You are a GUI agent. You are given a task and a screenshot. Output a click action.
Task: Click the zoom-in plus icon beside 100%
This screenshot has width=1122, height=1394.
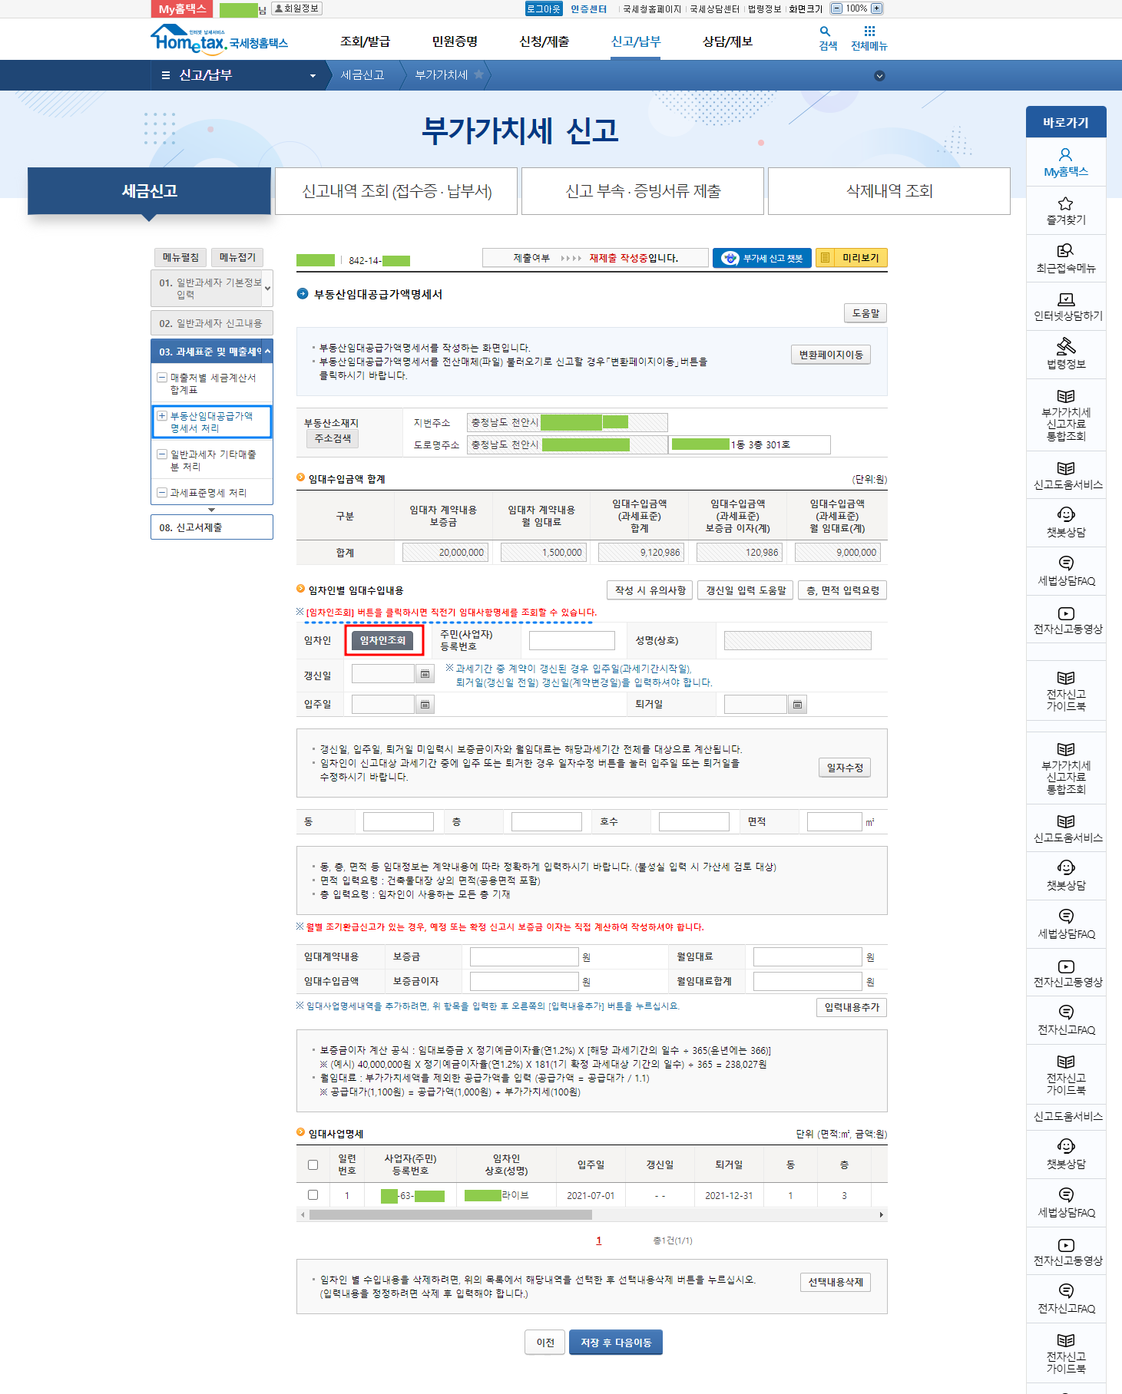877,8
